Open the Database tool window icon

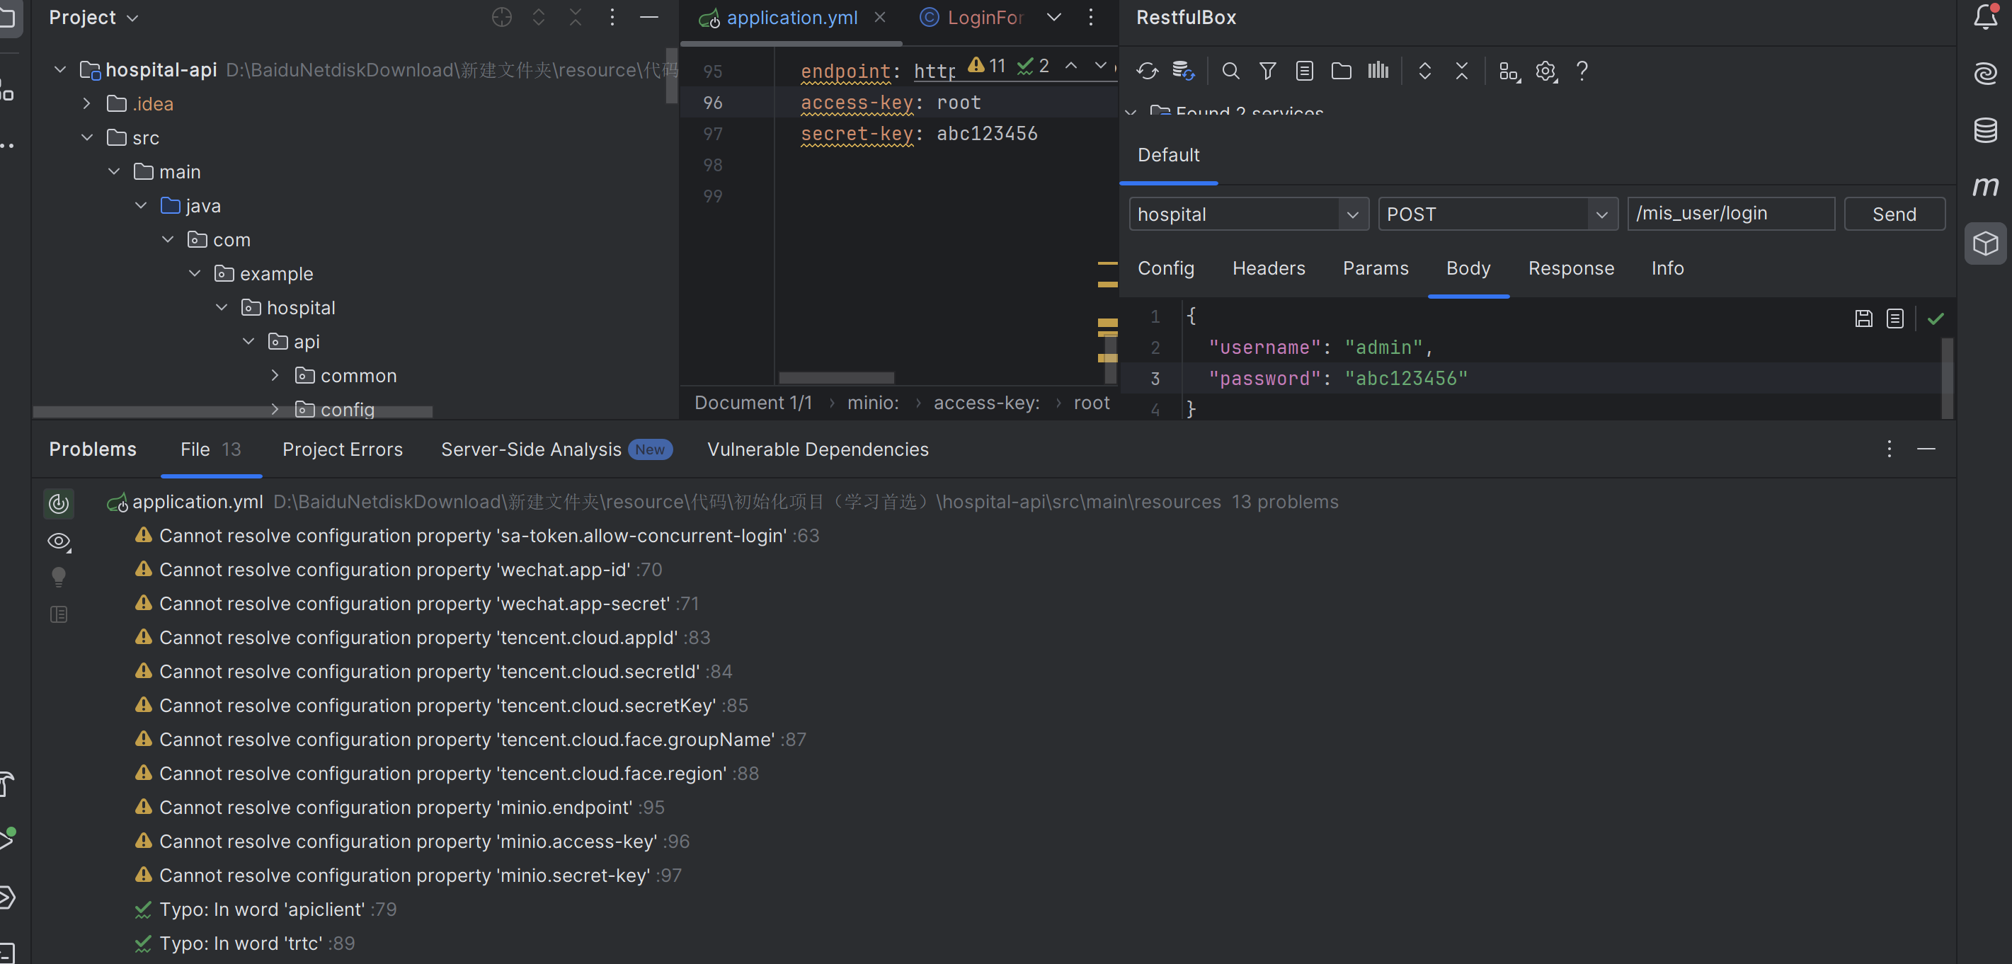(x=1985, y=130)
